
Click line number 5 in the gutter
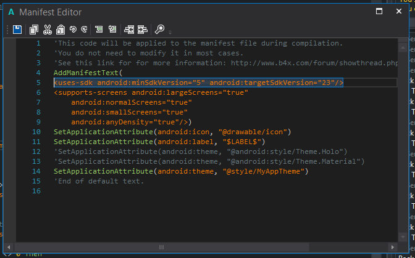[x=38, y=83]
